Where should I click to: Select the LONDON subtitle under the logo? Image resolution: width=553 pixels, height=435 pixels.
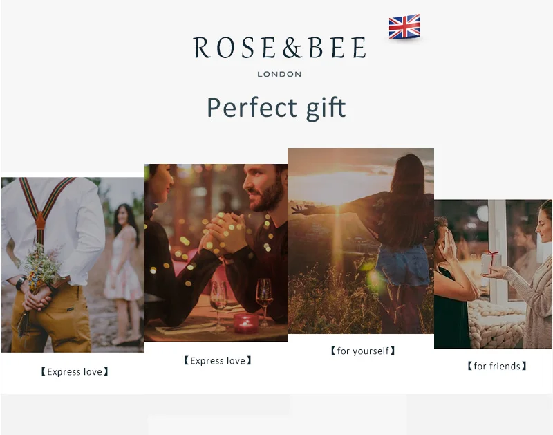pos(279,74)
